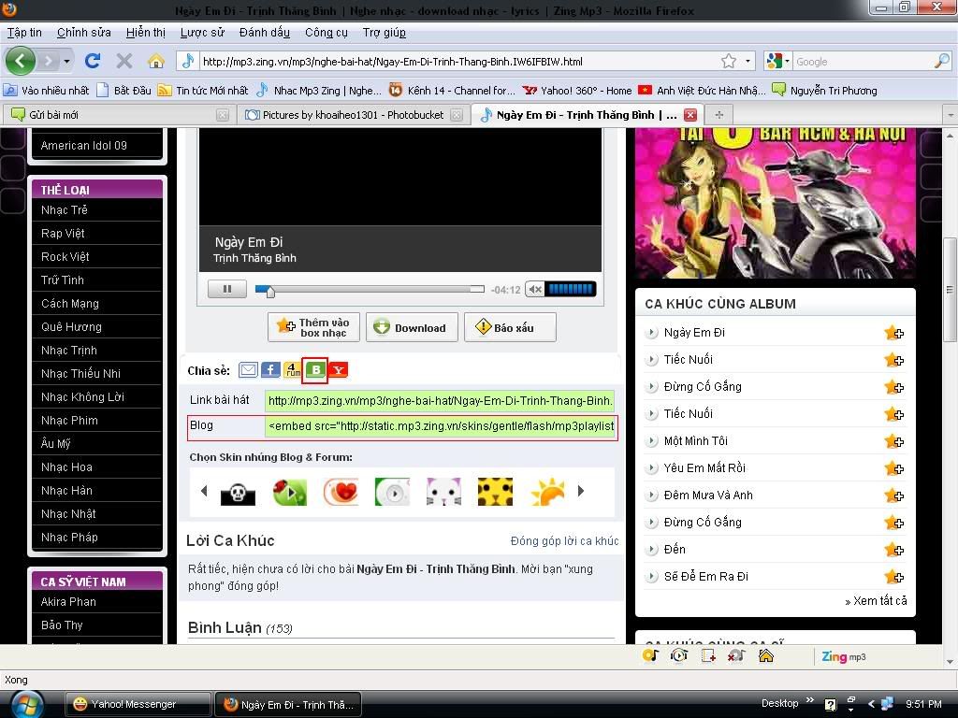Open the Công cụ menu
This screenshot has height=718, width=958.
coord(327,33)
